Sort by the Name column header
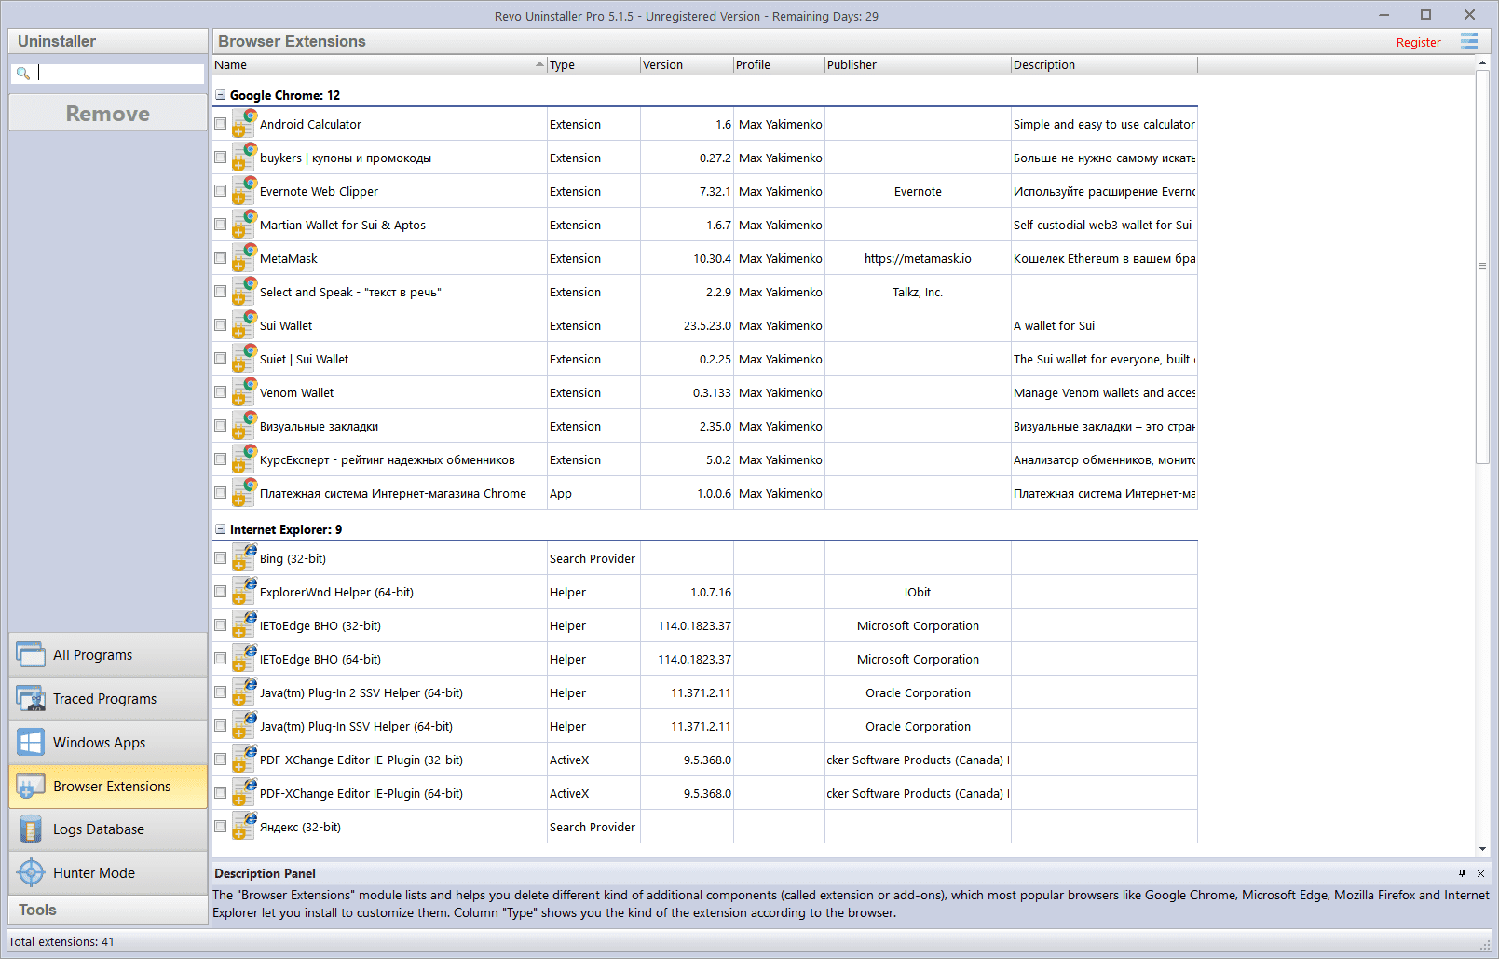This screenshot has height=959, width=1499. tap(379, 65)
